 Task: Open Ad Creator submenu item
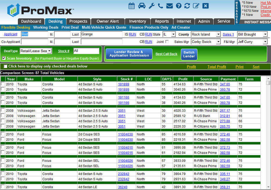pyautogui.click(x=180, y=27)
